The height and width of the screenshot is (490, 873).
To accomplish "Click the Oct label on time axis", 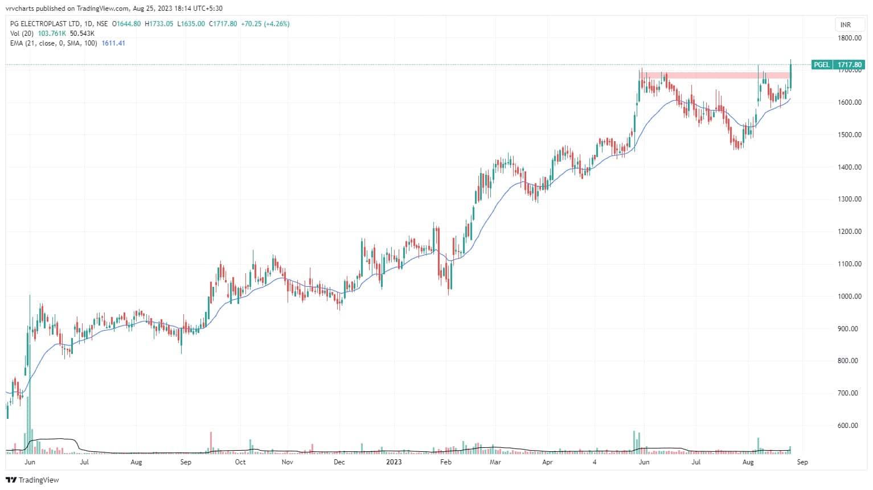I will point(240,462).
